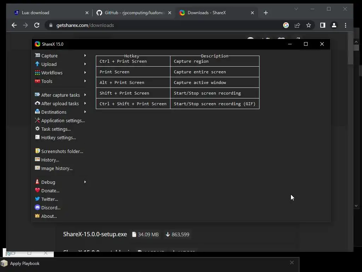This screenshot has width=362, height=272.
Task: Click the '863,599' download count
Action: click(x=180, y=234)
